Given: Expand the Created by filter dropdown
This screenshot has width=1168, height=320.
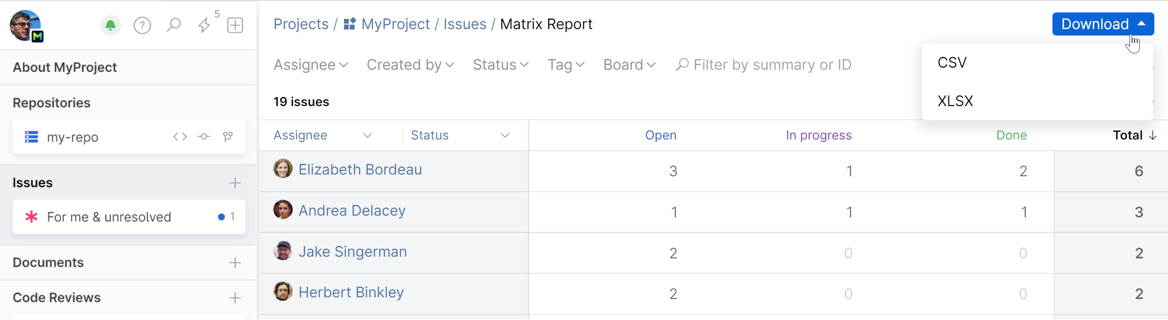Looking at the screenshot, I should click(410, 65).
